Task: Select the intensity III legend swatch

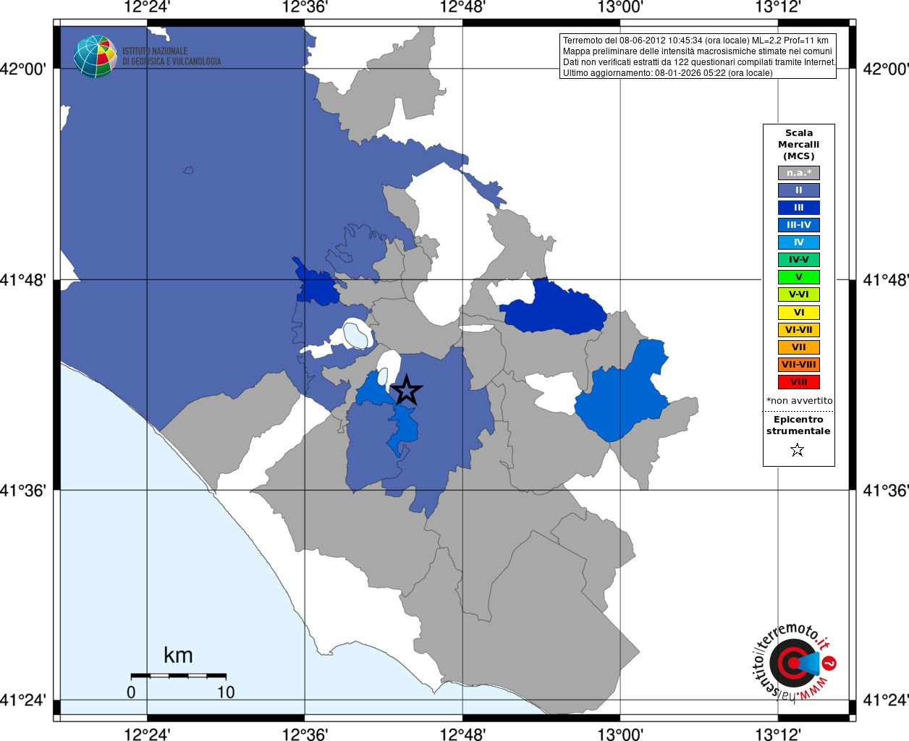Action: (799, 208)
